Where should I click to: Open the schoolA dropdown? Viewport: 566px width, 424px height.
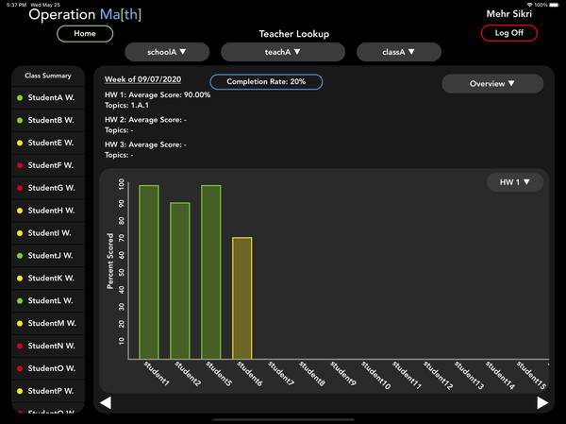pos(167,52)
